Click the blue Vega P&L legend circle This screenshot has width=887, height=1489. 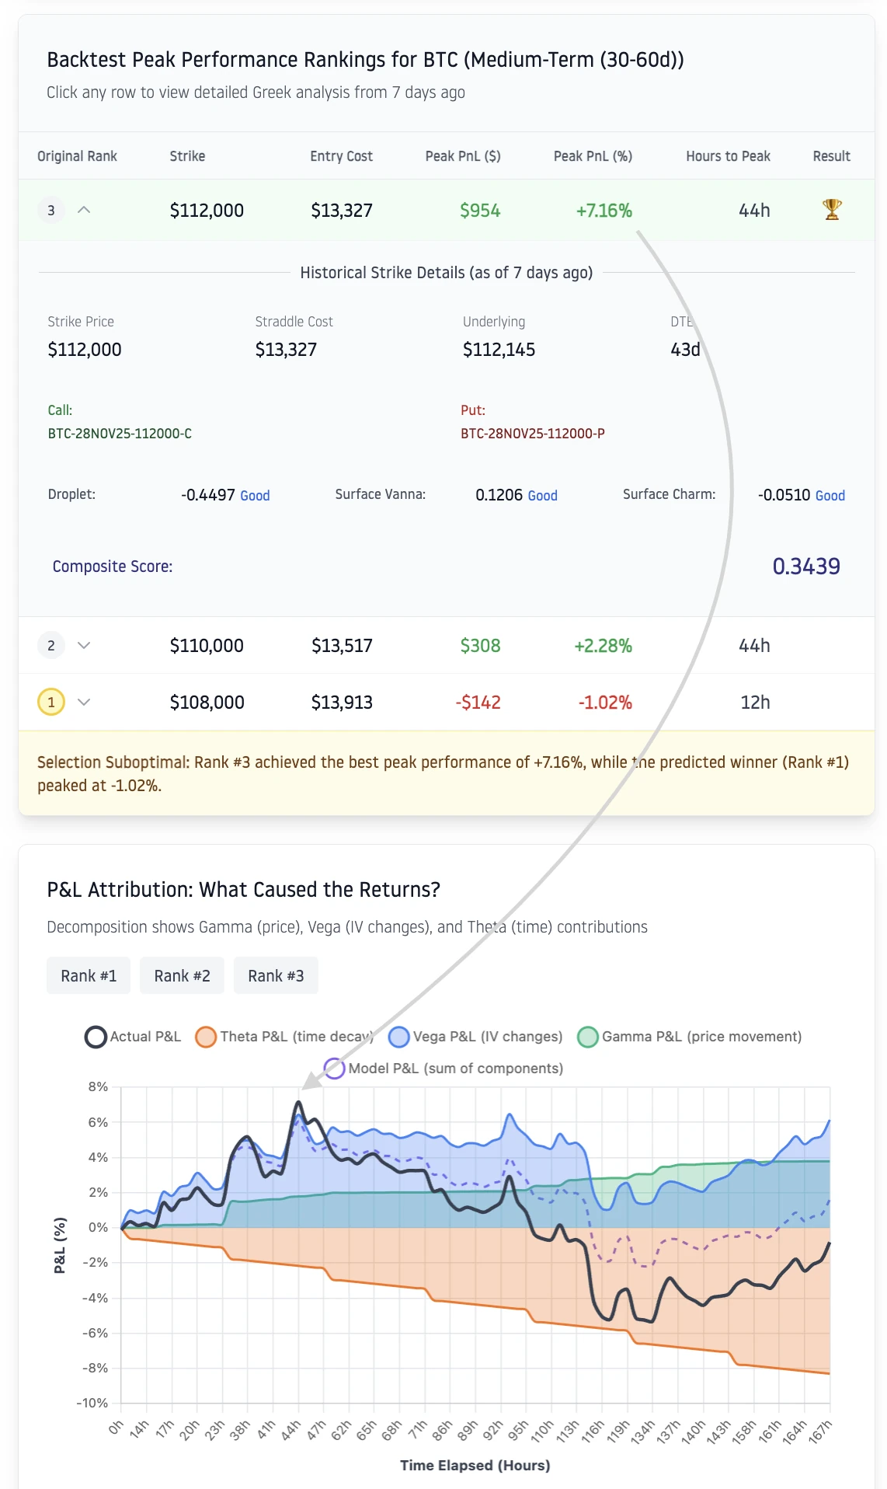coord(398,1037)
